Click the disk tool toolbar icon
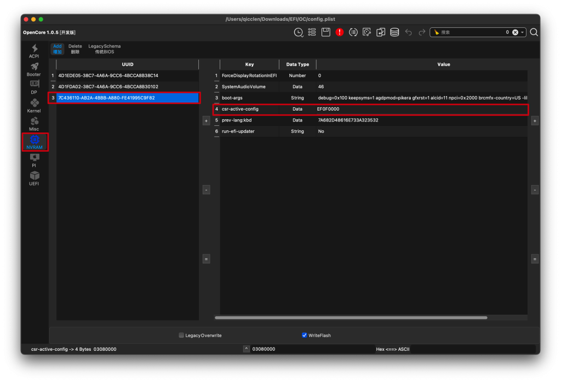 coord(367,32)
